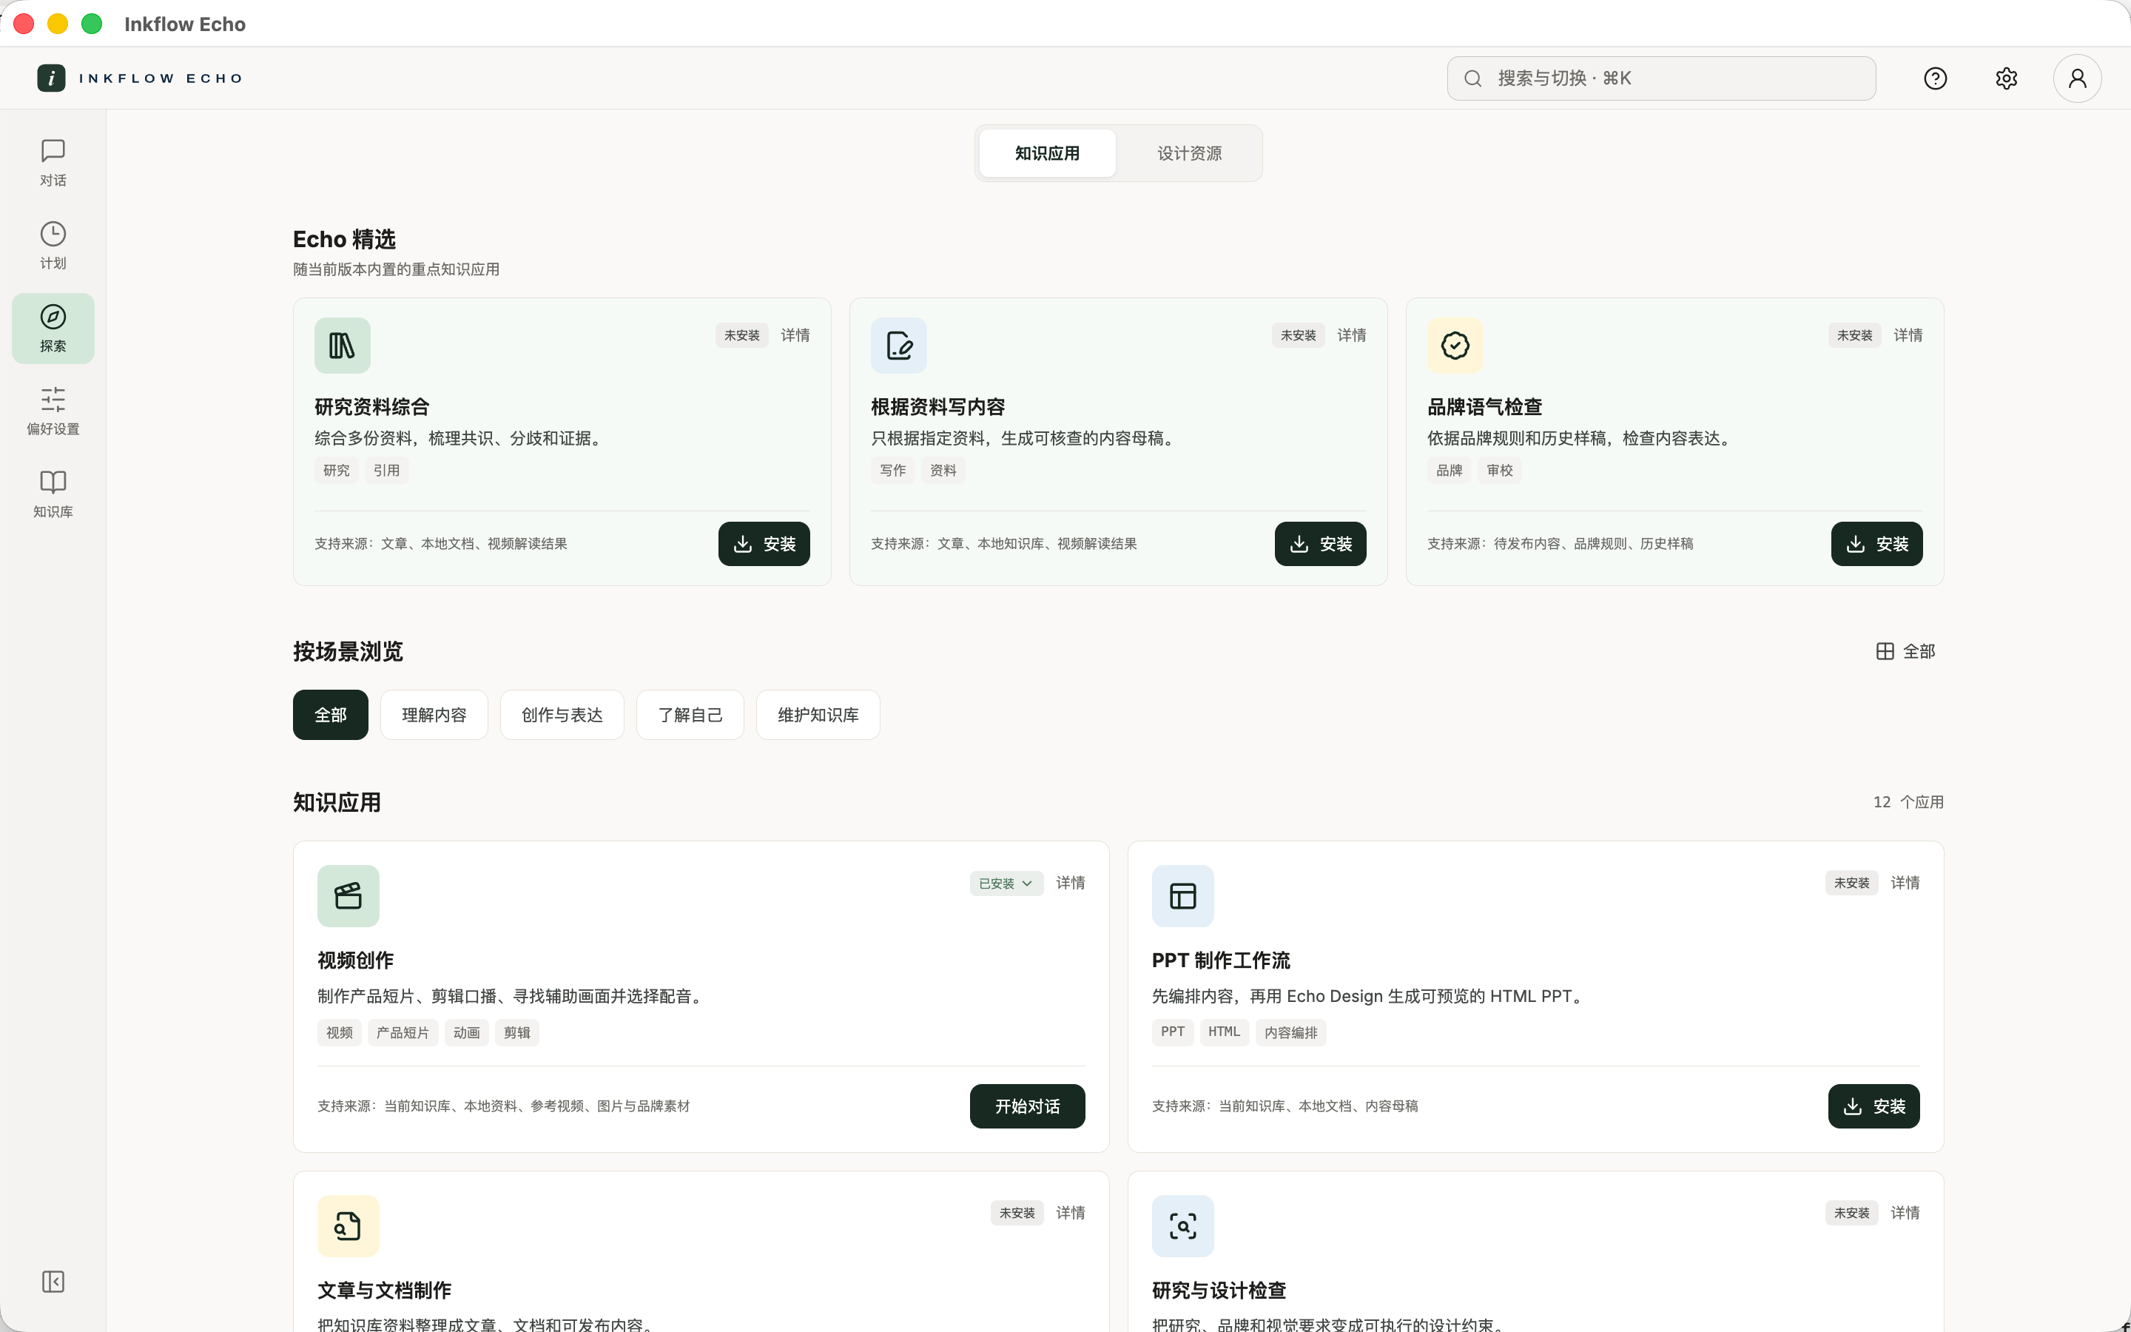The width and height of the screenshot is (2131, 1332).
Task: Click the 文章与文档制作 file-search icon
Action: 348,1226
